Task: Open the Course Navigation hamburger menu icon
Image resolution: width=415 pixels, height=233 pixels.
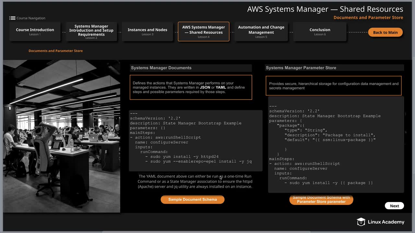Action: tap(12, 18)
